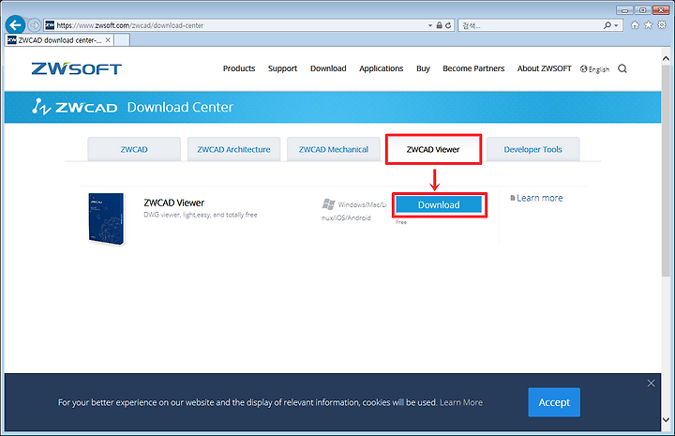Open the About ZWSOFT menu

coord(544,68)
